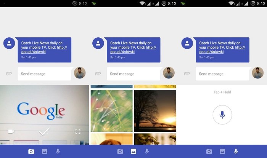Screen dimensions: 267x158
Task: Tap the attachment paperclip in the left screen
Action: pyautogui.click(x=9, y=73)
